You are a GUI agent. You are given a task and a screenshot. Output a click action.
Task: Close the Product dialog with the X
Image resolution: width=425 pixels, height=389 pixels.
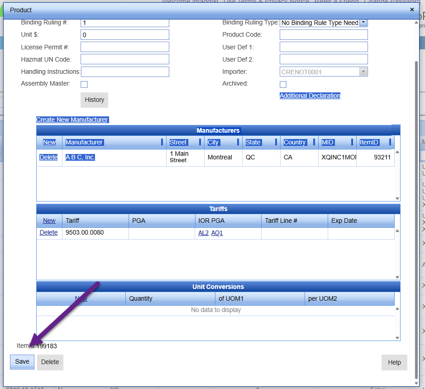(x=412, y=10)
